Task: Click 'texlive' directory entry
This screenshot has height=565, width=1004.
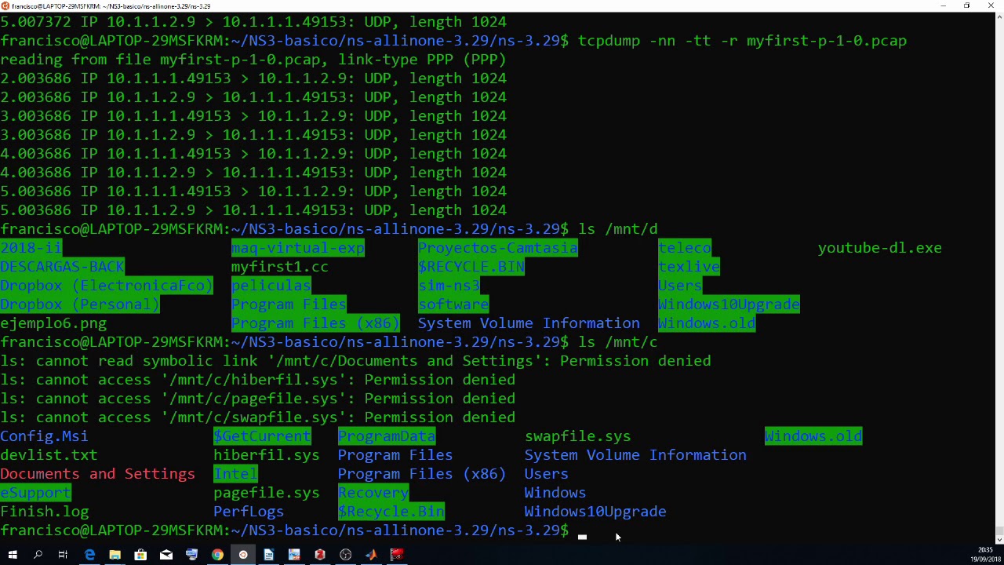Action: tap(689, 267)
